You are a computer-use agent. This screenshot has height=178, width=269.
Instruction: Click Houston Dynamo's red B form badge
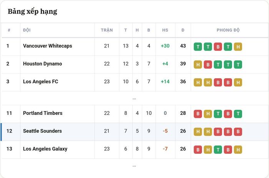208,64
